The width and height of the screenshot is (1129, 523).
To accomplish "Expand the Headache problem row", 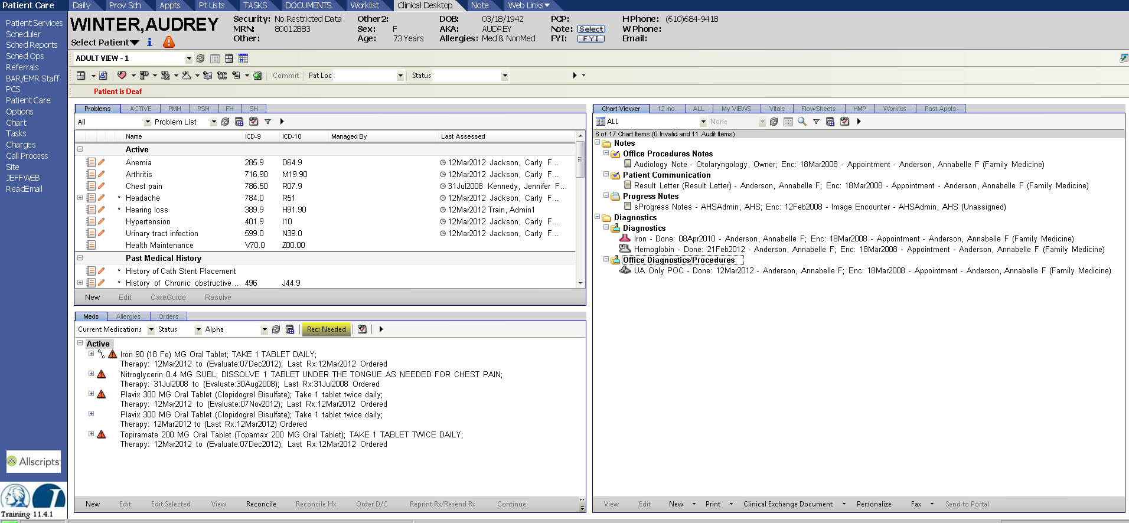I will (x=80, y=198).
